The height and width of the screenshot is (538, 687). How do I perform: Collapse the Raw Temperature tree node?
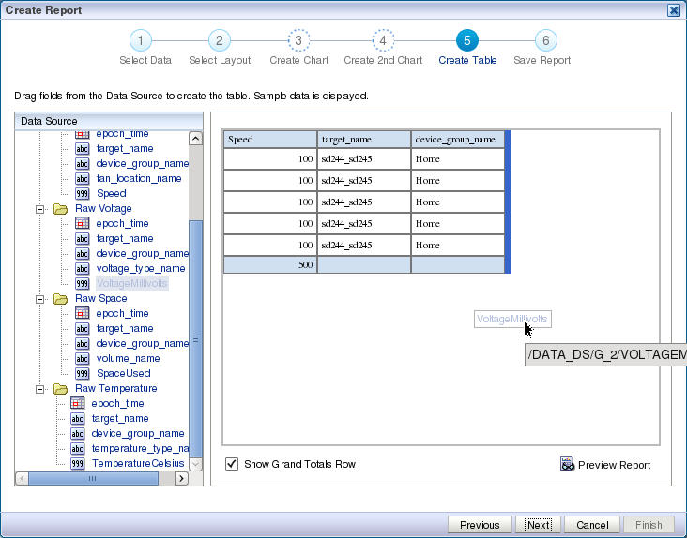pyautogui.click(x=39, y=389)
